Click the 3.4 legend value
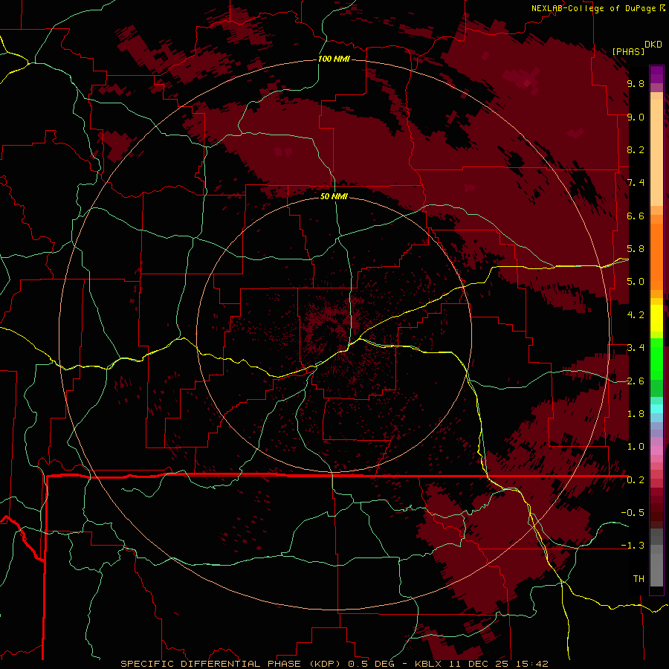Screen dimensions: 669x669 [x=636, y=348]
